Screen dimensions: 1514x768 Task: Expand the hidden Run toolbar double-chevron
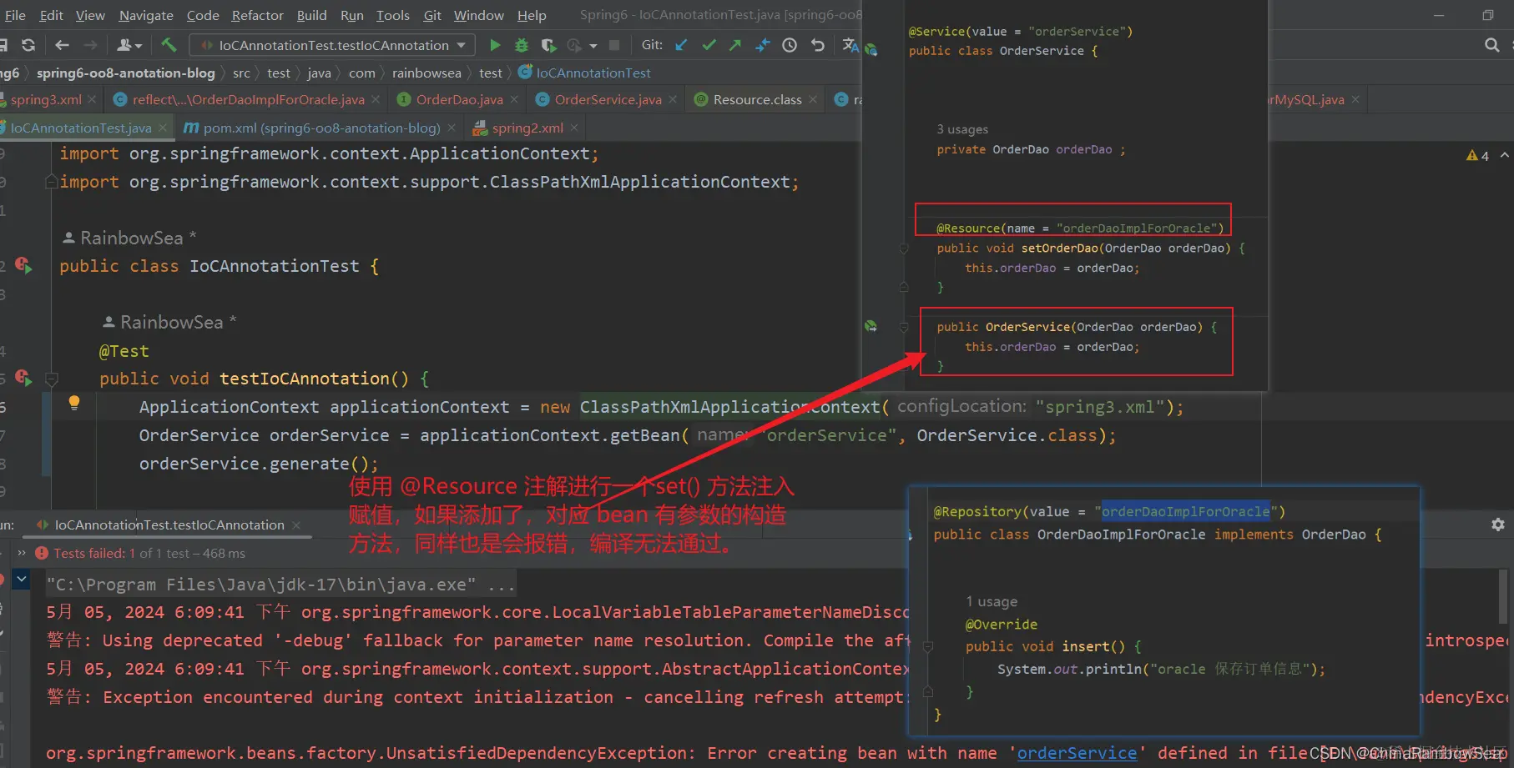click(x=22, y=553)
